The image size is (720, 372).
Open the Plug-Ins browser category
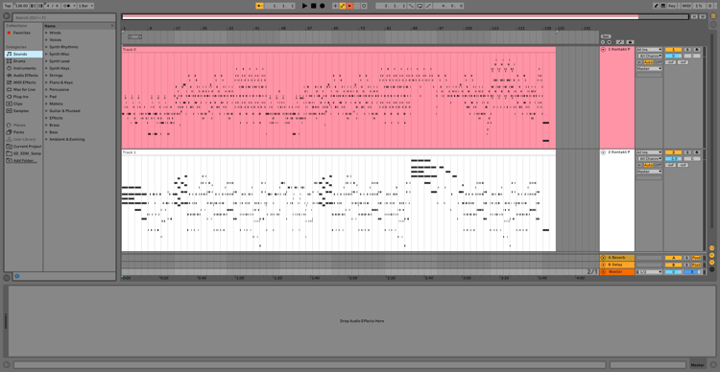pyautogui.click(x=21, y=96)
